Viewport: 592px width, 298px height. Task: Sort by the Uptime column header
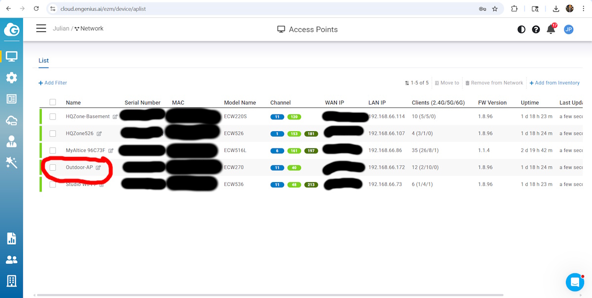pyautogui.click(x=529, y=103)
